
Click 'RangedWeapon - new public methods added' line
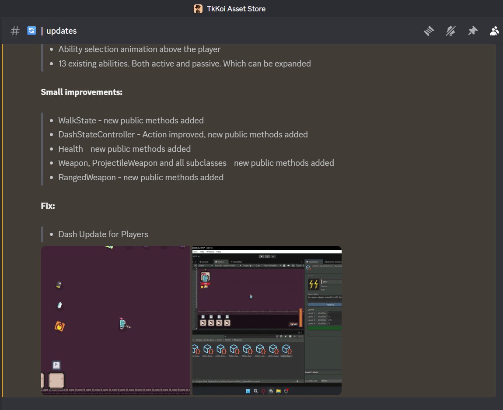tap(141, 177)
